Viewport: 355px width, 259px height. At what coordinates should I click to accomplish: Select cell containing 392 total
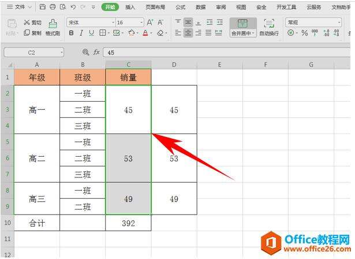pyautogui.click(x=128, y=223)
